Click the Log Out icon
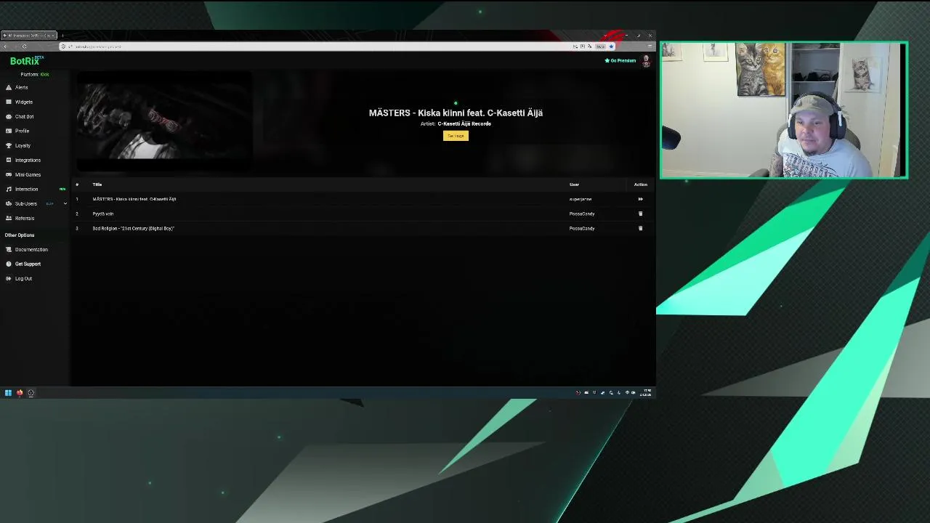This screenshot has height=523, width=930. (9, 278)
